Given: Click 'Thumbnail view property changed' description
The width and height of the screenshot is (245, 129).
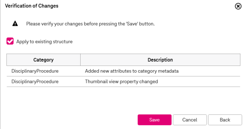Looking at the screenshot, I should tap(121, 82).
